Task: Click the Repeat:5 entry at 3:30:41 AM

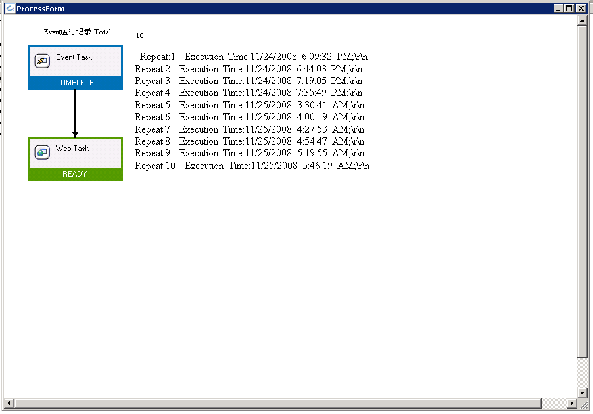Action: (x=250, y=105)
